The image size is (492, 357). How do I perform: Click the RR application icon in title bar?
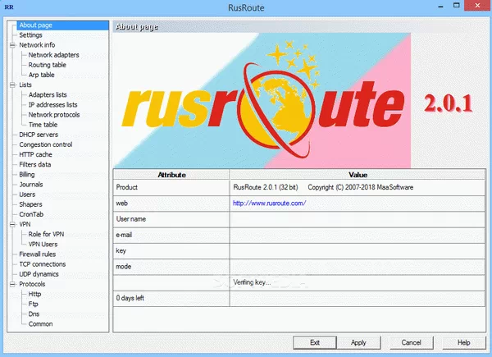point(9,7)
